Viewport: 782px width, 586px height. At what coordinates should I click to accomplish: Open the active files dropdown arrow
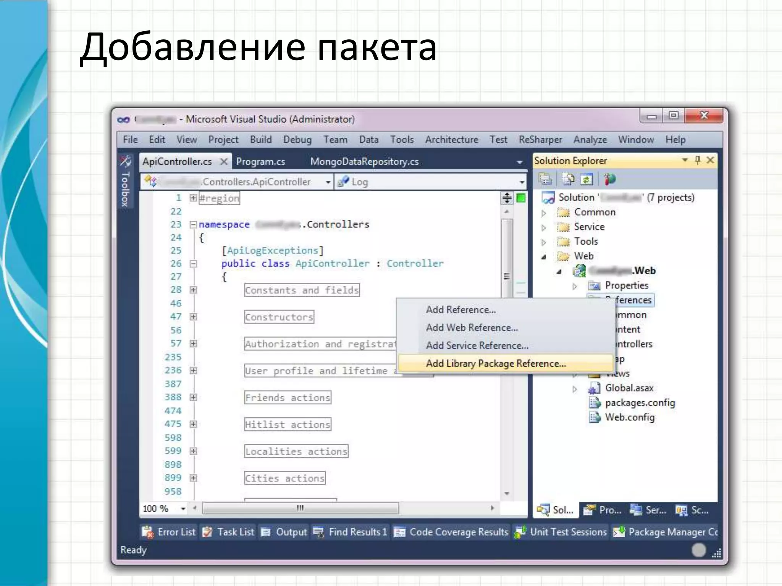[x=519, y=162]
